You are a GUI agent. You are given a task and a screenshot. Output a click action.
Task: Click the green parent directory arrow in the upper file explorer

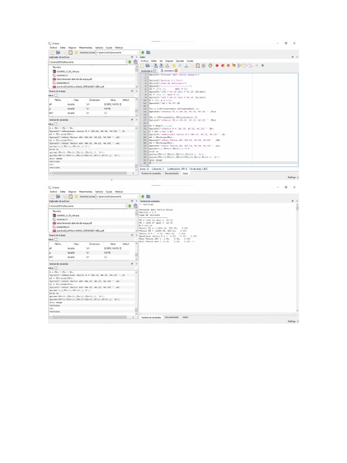click(130, 62)
